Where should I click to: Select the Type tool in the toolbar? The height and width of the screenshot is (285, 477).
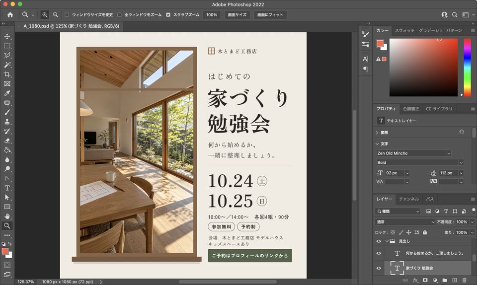pos(7,188)
